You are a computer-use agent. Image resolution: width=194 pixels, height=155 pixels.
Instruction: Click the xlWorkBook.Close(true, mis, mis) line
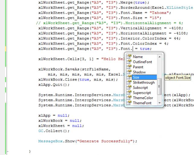[78, 80]
